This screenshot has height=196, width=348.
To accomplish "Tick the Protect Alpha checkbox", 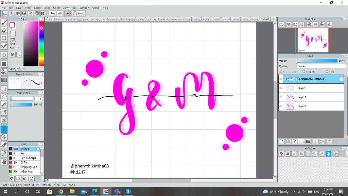I will pyautogui.click(x=281, y=72).
